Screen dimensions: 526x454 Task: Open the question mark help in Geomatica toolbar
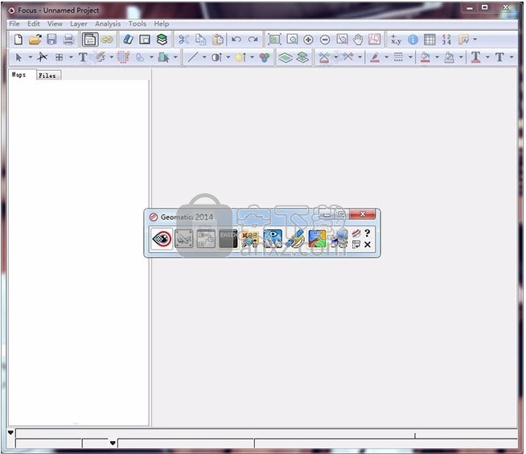368,233
